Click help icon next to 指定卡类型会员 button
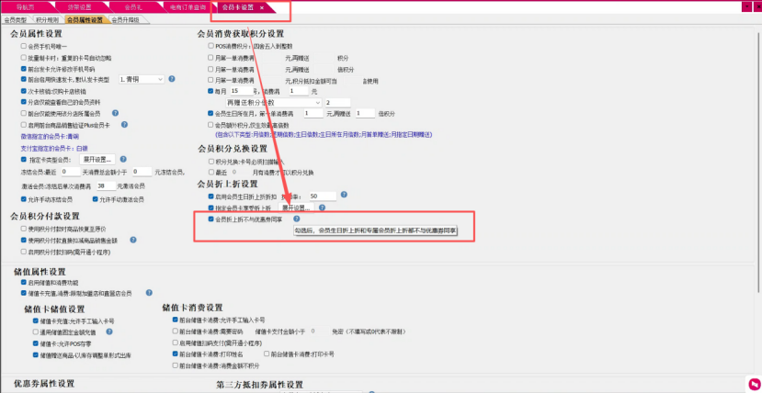 pyautogui.click(x=123, y=159)
